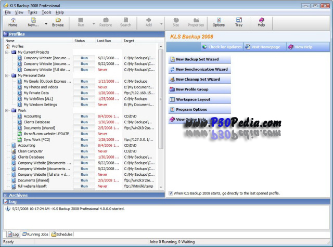Click the Sync Work [PC2] sync icon
The width and height of the screenshot is (333, 247).
point(20,139)
